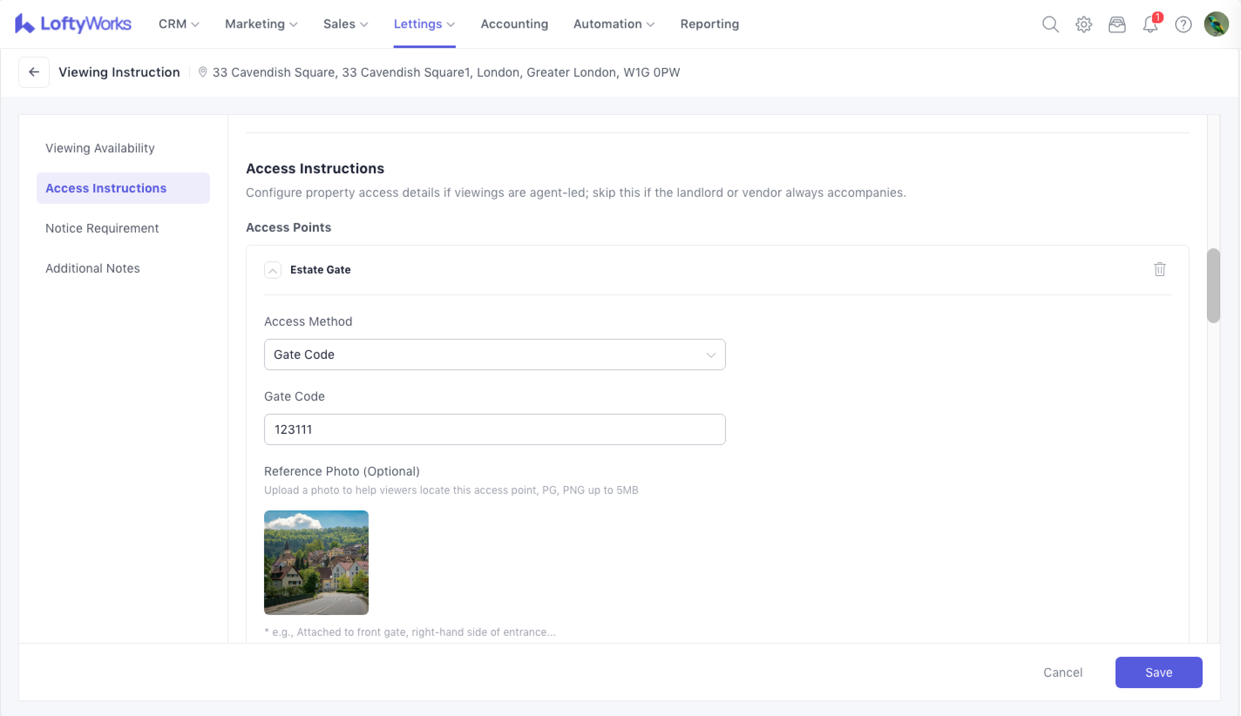Open the Reporting tab
The image size is (1241, 716).
coord(709,24)
